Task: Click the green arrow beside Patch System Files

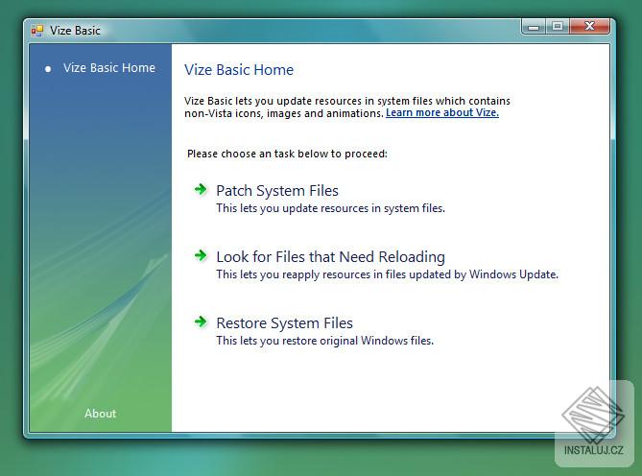Action: [201, 189]
